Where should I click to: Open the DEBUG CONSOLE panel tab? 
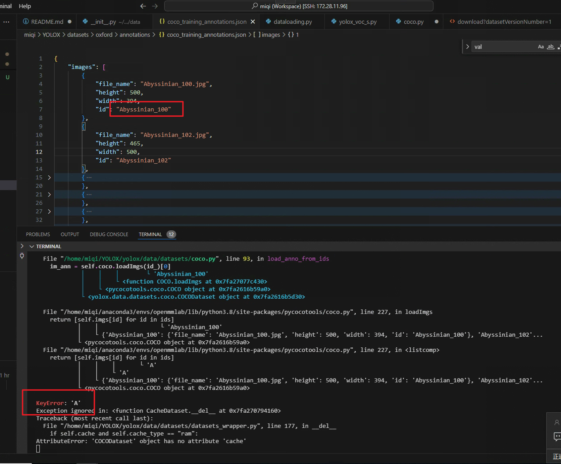(x=109, y=234)
